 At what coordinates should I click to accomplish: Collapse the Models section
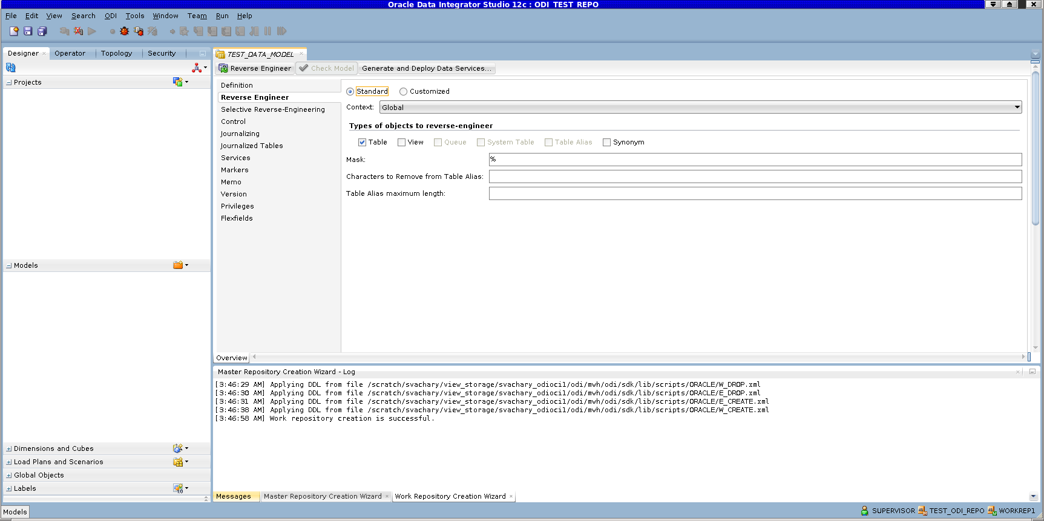9,265
